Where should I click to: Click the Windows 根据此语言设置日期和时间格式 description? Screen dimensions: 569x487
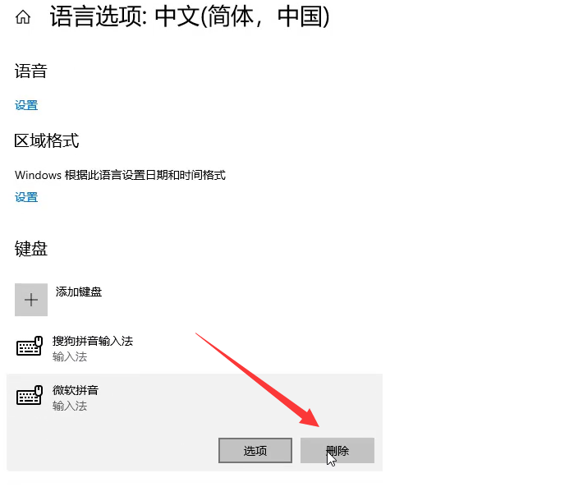pyautogui.click(x=120, y=175)
